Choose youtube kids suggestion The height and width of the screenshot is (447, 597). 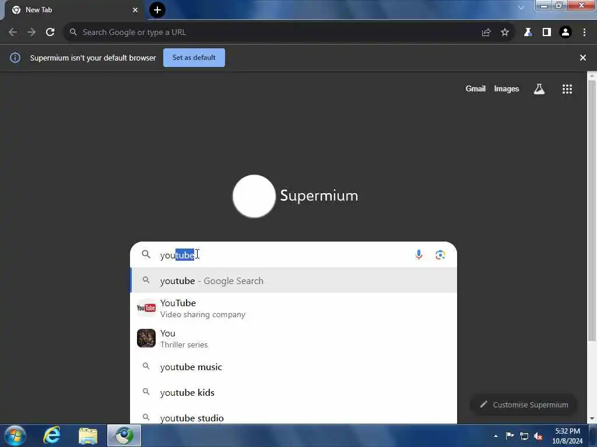click(294, 392)
